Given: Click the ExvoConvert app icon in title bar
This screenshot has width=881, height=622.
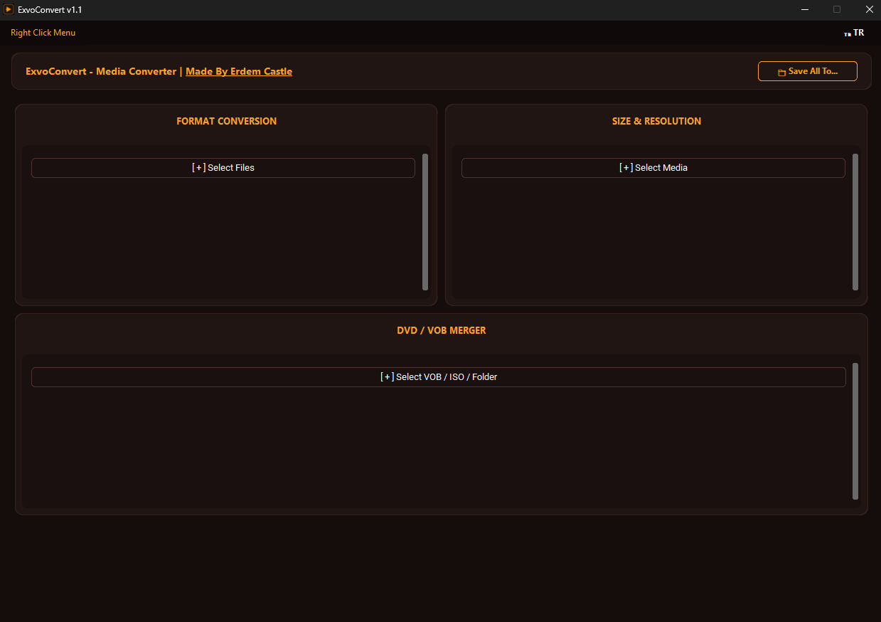Looking at the screenshot, I should [x=9, y=9].
